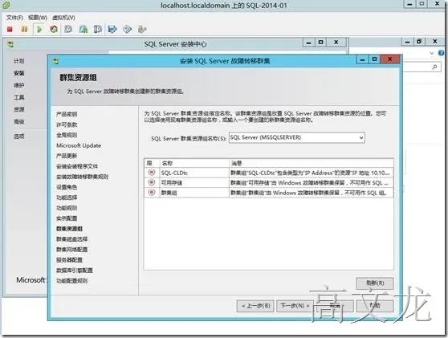The height and width of the screenshot is (338, 448).
Task: Click the red power off VM icon
Action: [10, 29]
